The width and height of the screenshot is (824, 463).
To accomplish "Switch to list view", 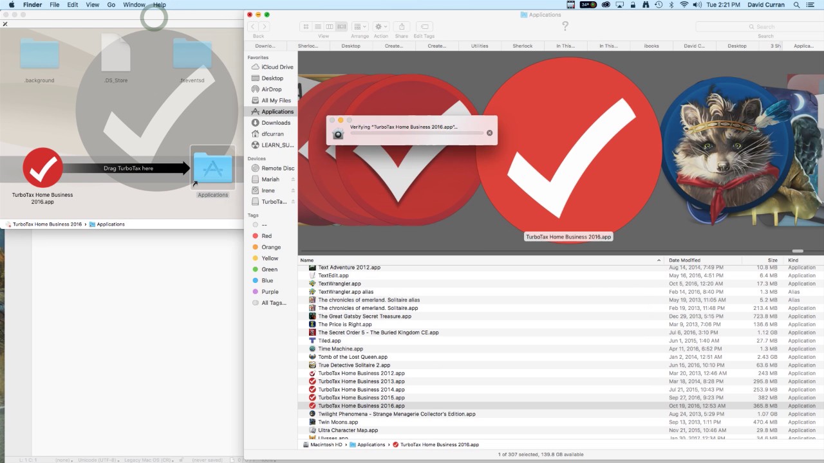I will (317, 26).
